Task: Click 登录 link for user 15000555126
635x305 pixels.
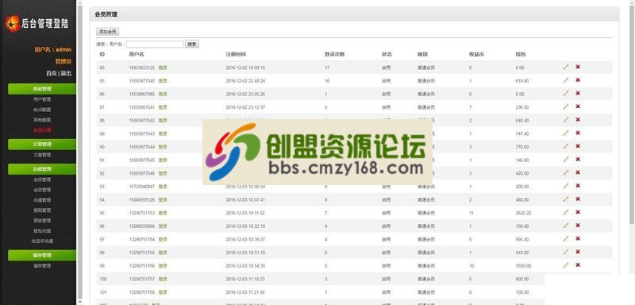Action: pos(163,199)
